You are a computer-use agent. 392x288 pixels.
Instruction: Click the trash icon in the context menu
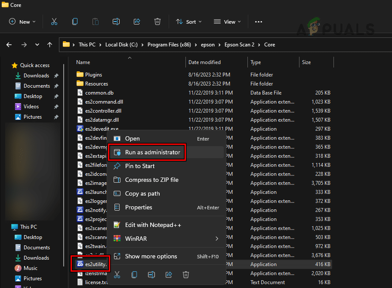pos(185,274)
